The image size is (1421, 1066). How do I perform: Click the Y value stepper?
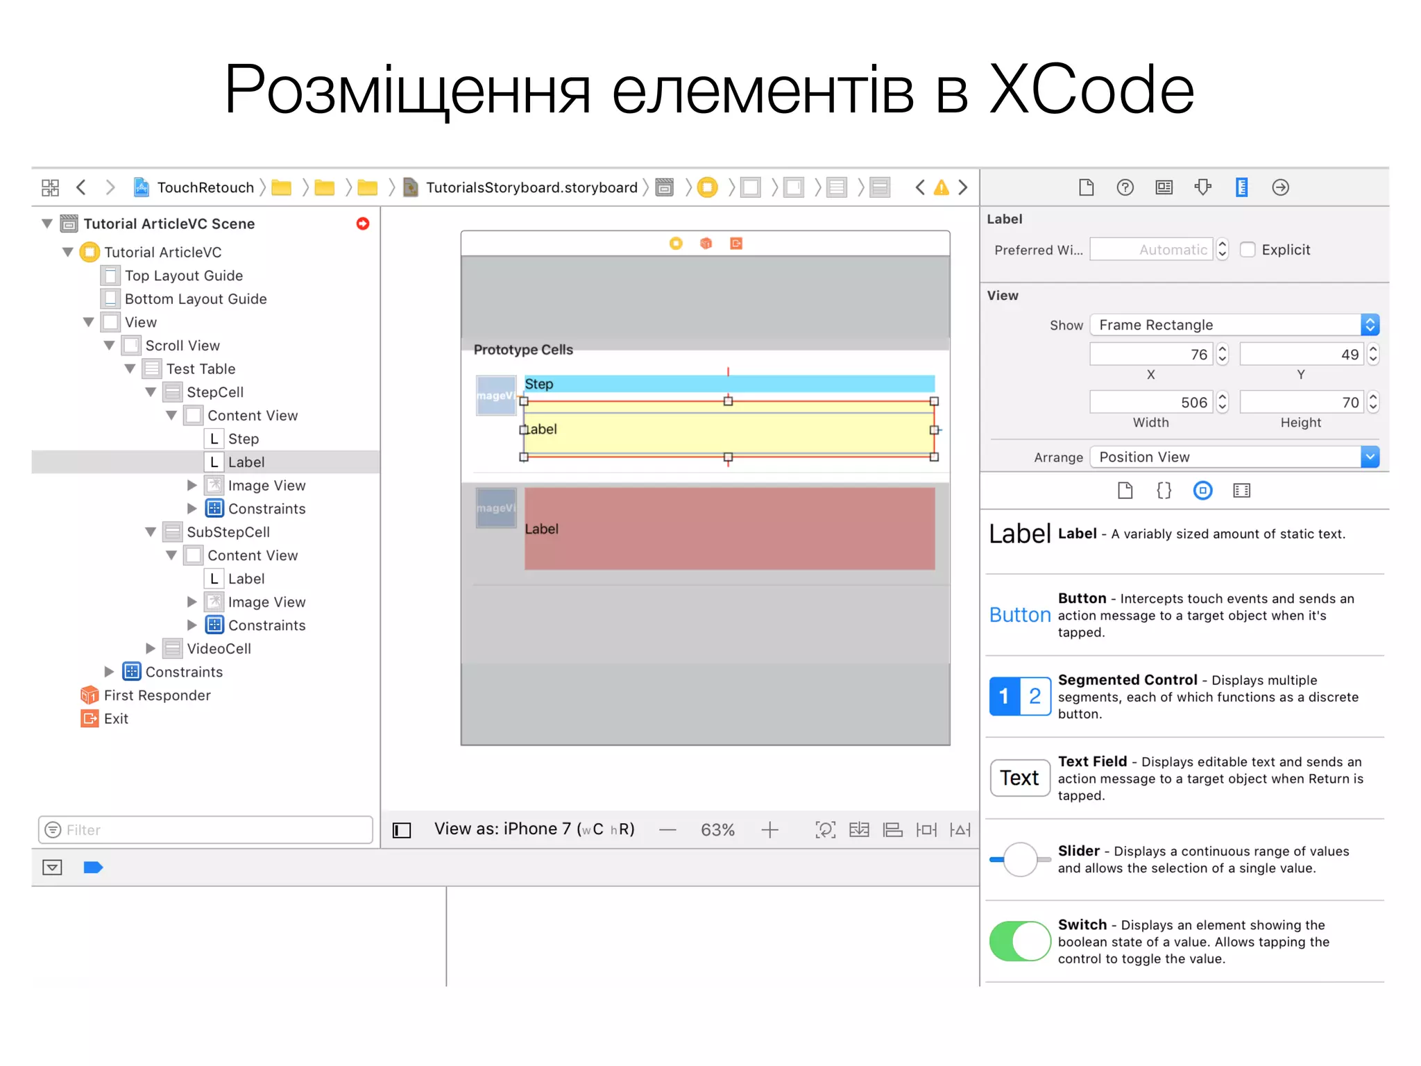pyautogui.click(x=1372, y=355)
